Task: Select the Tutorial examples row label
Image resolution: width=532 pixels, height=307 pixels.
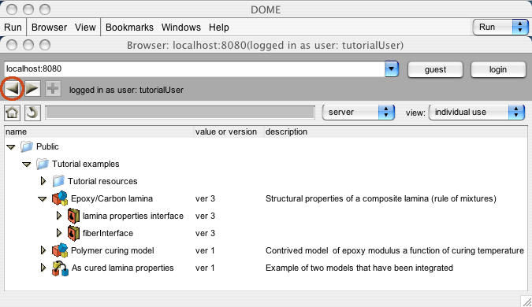Action: pyautogui.click(x=85, y=164)
